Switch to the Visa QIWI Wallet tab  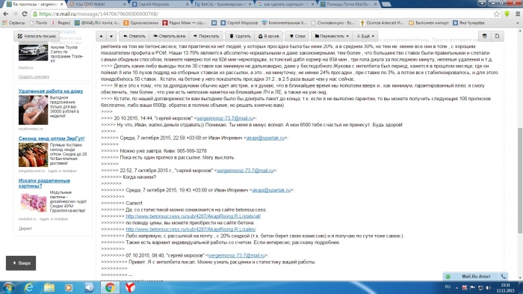96,4
